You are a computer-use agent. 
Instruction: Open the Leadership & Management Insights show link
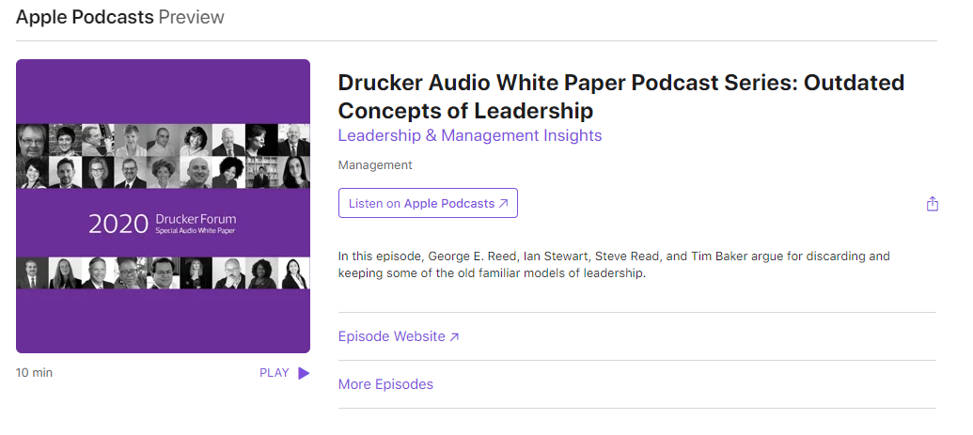click(x=470, y=135)
